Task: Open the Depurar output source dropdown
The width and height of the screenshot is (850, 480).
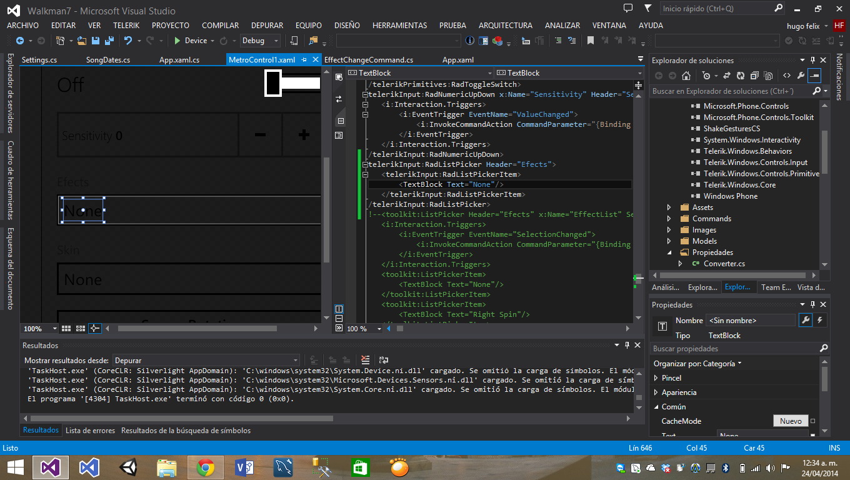Action: [x=206, y=360]
